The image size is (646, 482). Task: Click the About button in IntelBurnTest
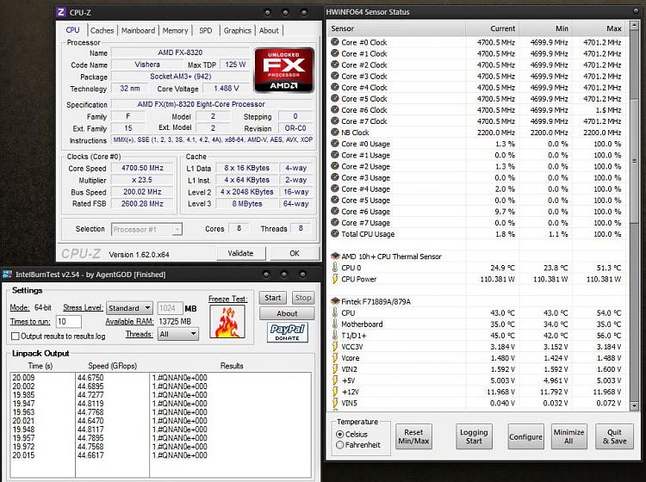[x=287, y=313]
